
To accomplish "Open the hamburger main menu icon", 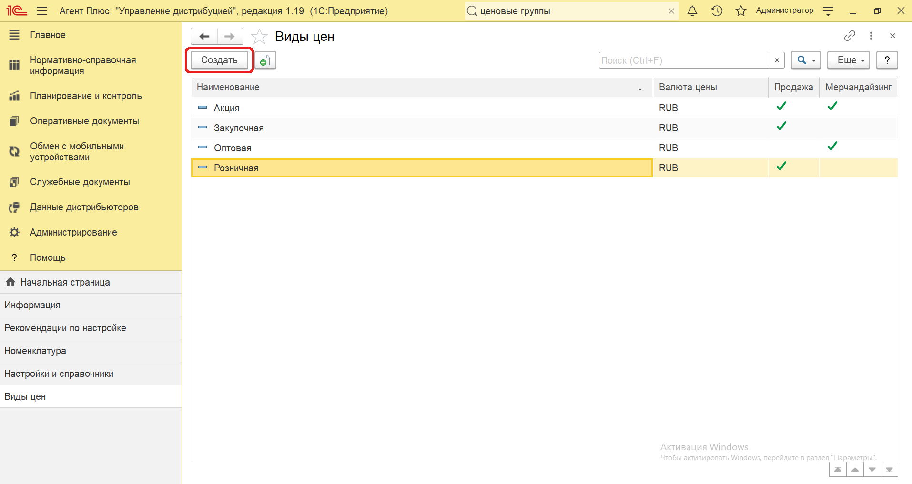I will click(x=42, y=11).
